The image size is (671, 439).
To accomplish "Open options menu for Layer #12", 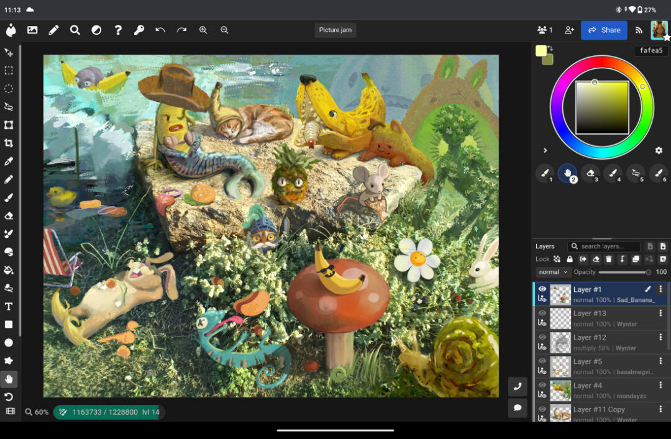I will [660, 337].
